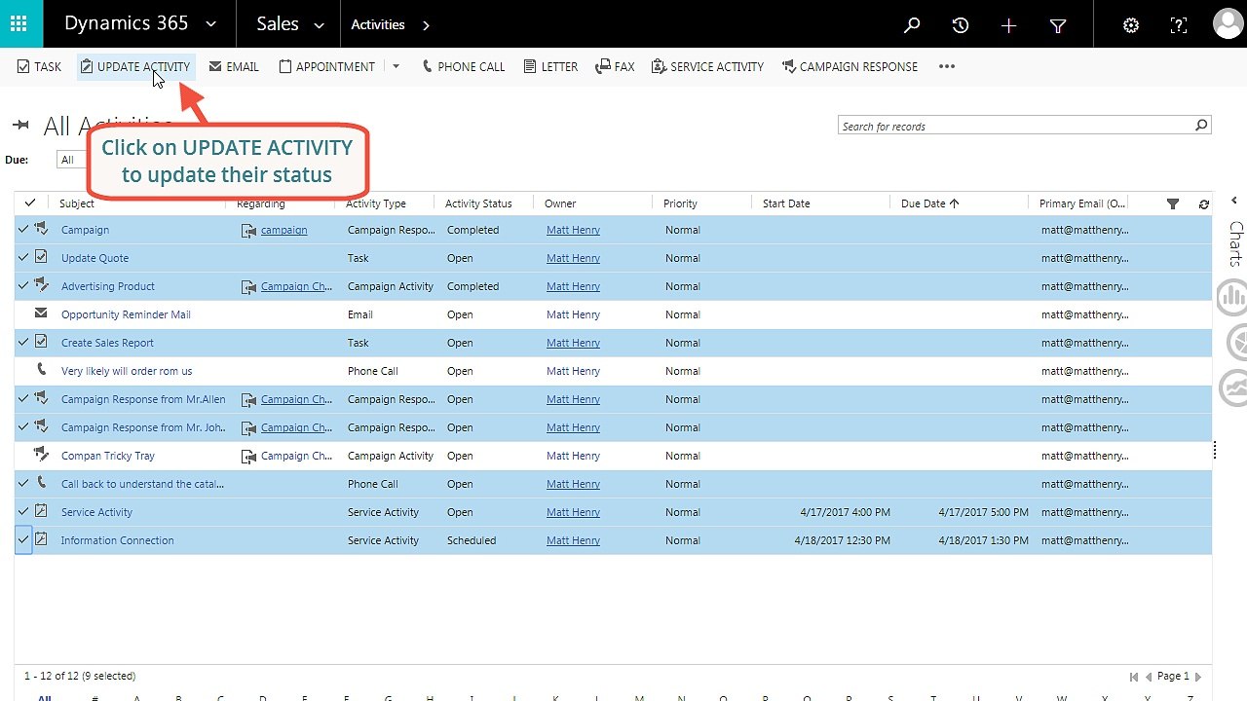This screenshot has width=1247, height=701.
Task: Expand the Activities breadcrumb chevron
Action: (x=426, y=25)
